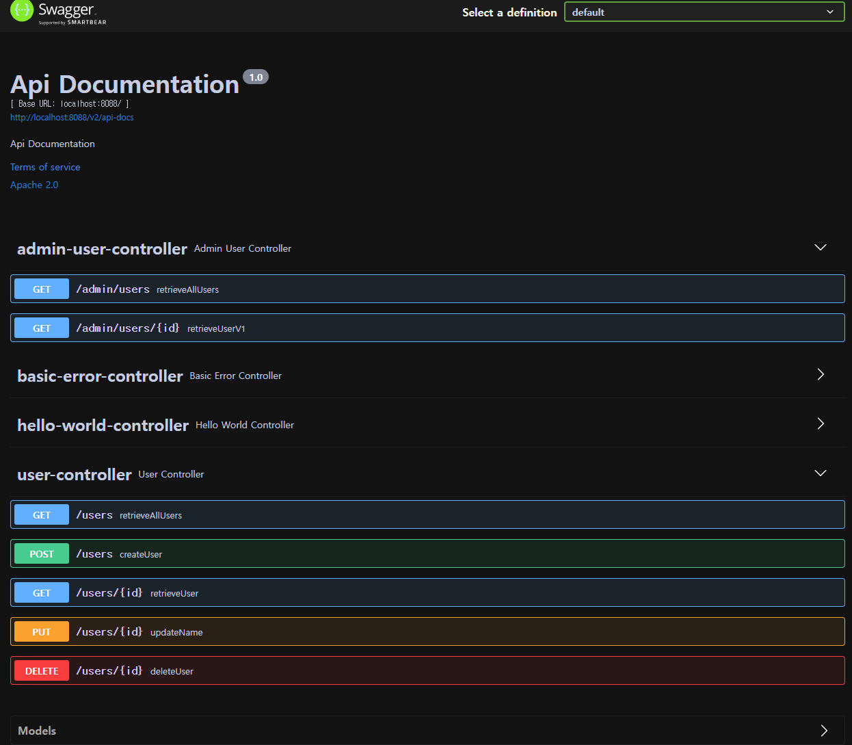This screenshot has height=745, width=852.
Task: Click the Base URL localhost:8088 text
Action: (70, 104)
